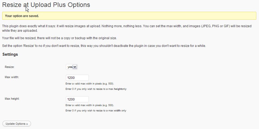Click the Update Options button

pos(17,124)
